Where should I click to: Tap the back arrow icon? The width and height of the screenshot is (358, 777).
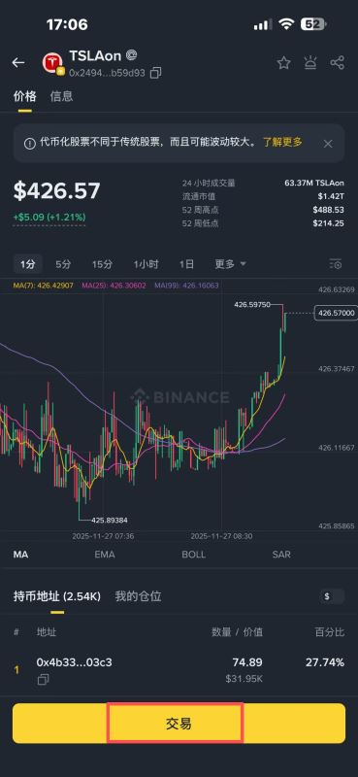click(18, 62)
